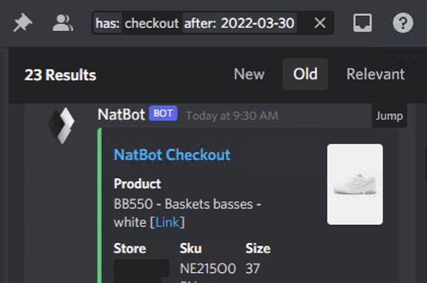Screen dimensions: 427x283
Task: Click the product text 'BB550 - Baskets basses -'
Action: tap(188, 204)
